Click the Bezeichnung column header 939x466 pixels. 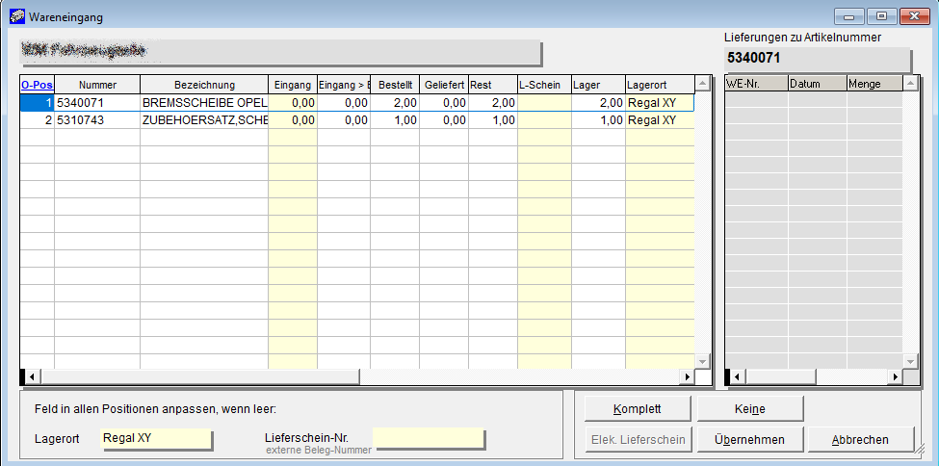point(204,85)
